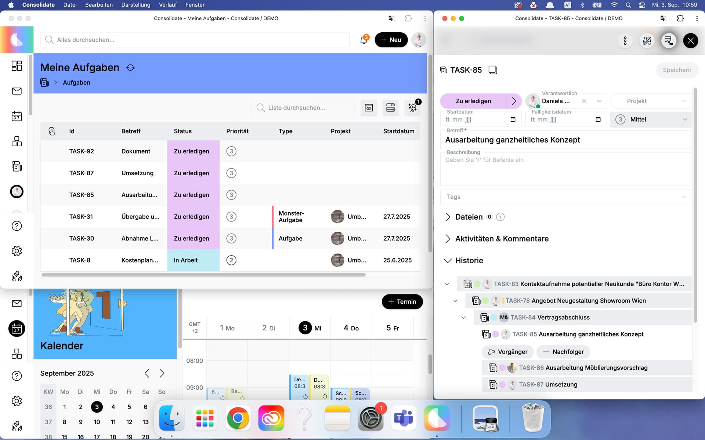Open the Darstellung menu
The image size is (705, 440).
click(135, 5)
